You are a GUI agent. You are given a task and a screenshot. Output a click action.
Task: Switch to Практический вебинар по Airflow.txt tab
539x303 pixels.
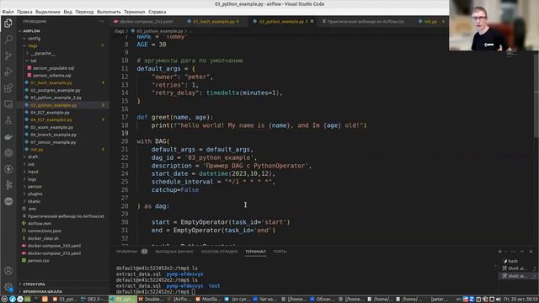365,21
